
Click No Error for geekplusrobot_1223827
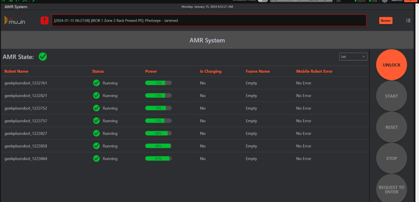[304, 133]
